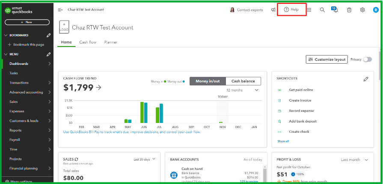Open the 12 months period dropdown
Viewport: 383px width, 184px height.
[242, 90]
